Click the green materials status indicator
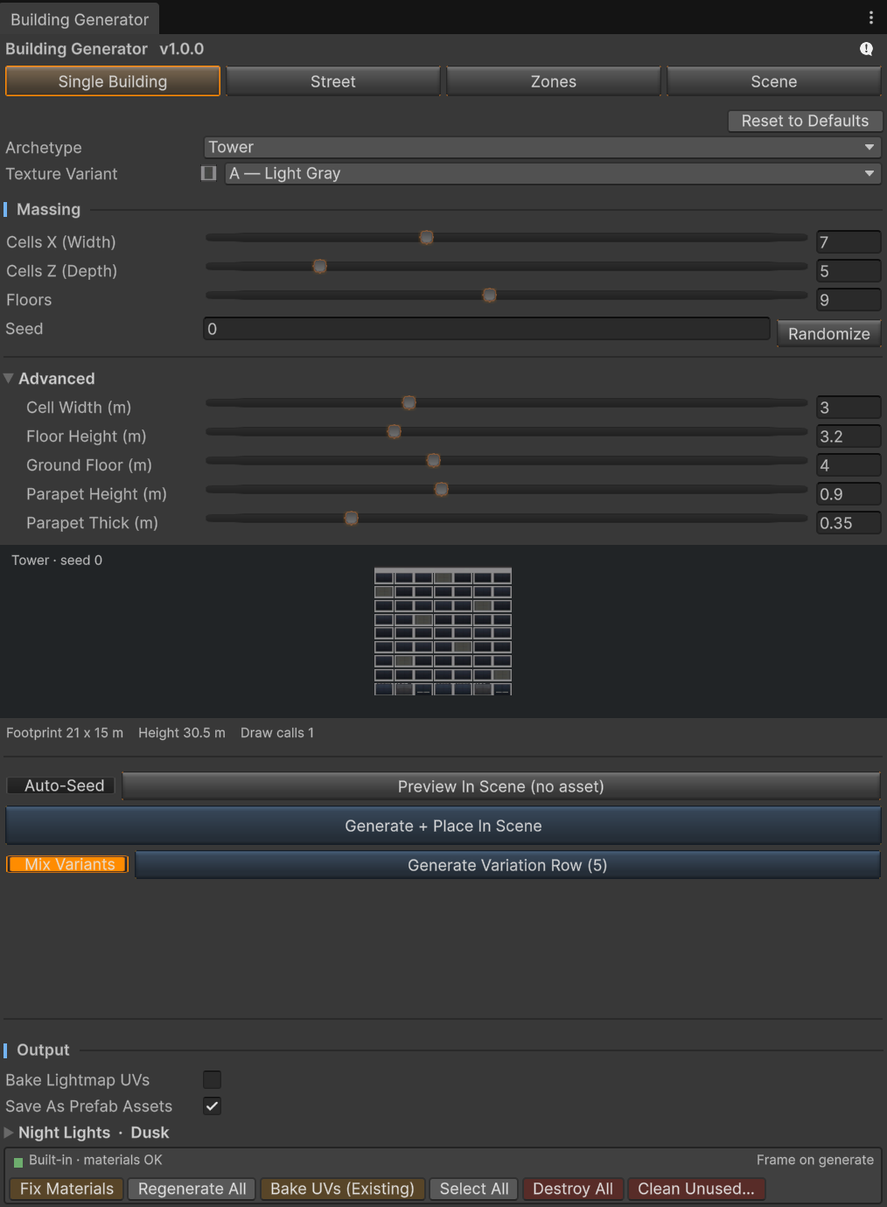Screen dimensions: 887x1207 [x=18, y=1162]
